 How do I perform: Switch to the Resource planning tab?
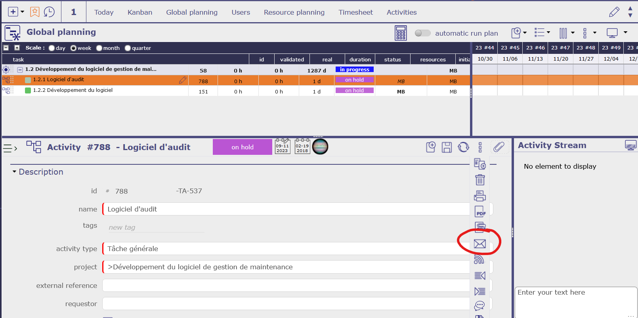294,12
